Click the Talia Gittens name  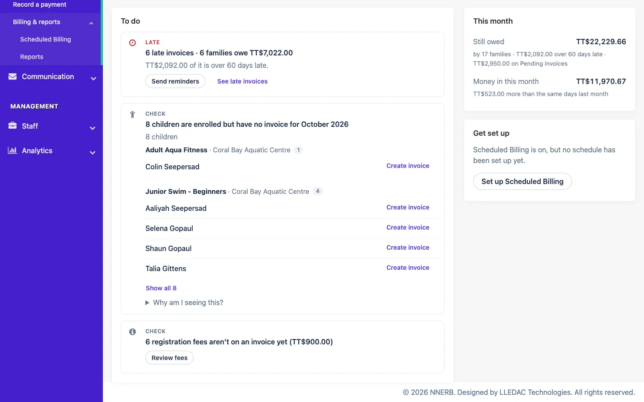(166, 268)
